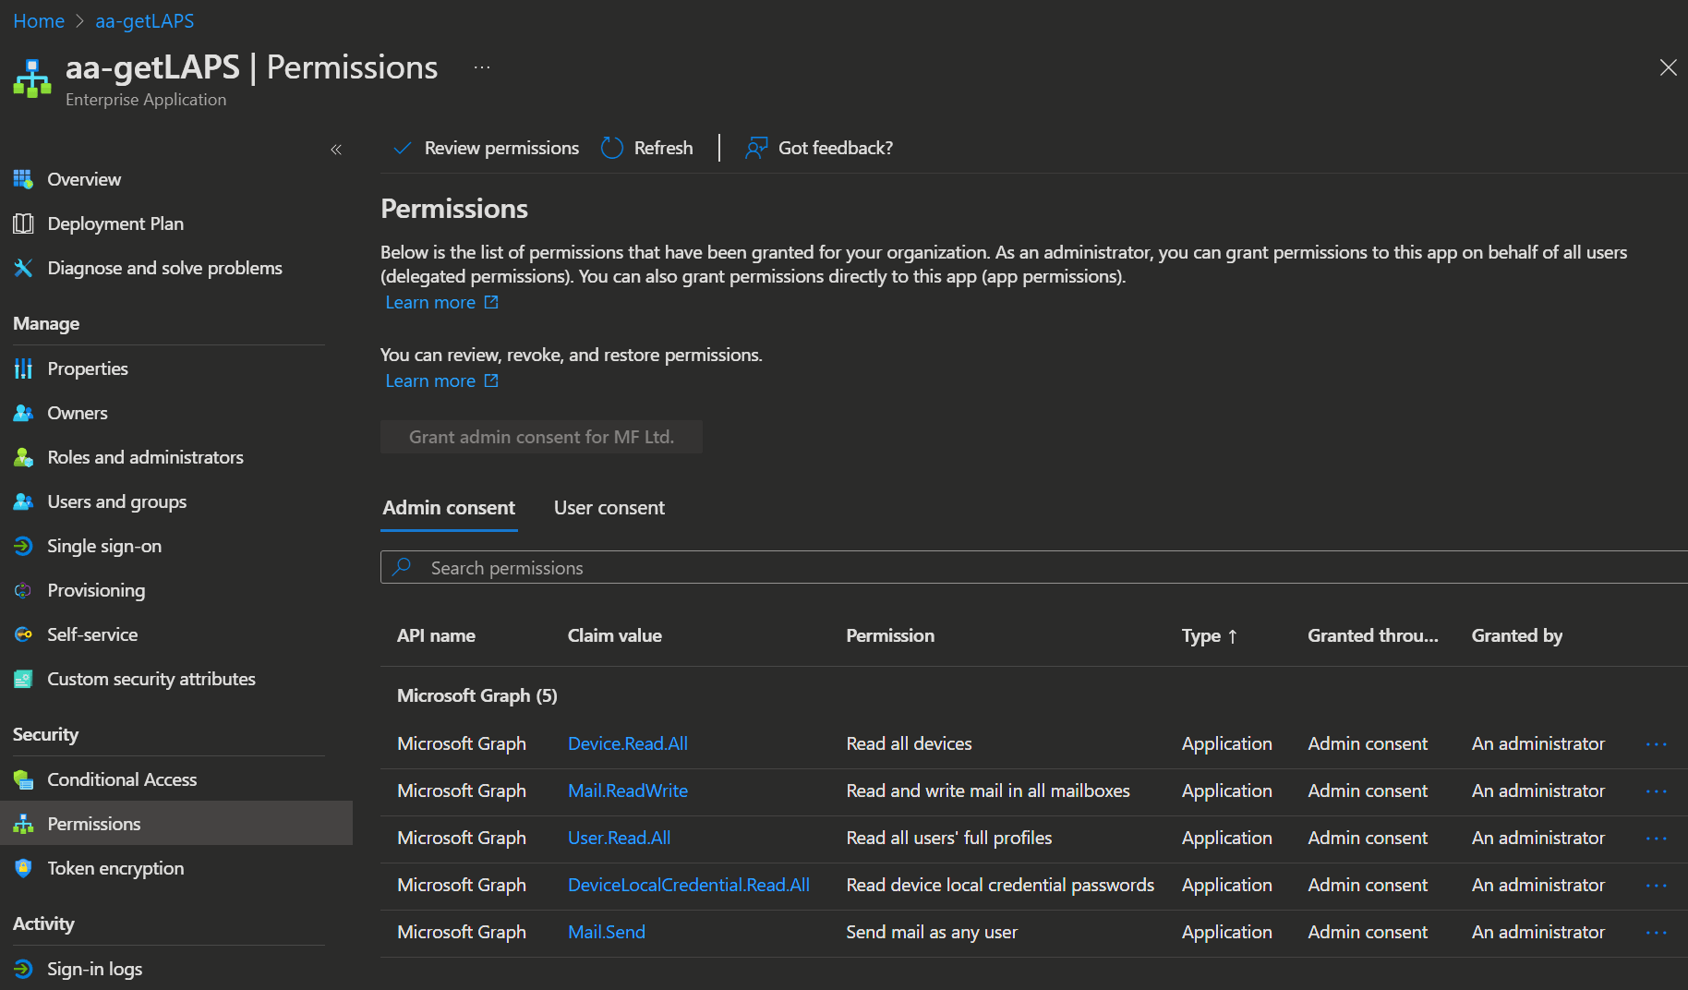This screenshot has height=990, width=1688.
Task: Navigate to Home in the breadcrumb
Action: point(39,20)
